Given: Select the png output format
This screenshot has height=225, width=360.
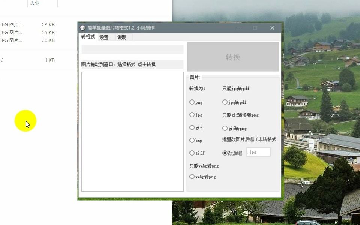Looking at the screenshot, I should point(192,102).
